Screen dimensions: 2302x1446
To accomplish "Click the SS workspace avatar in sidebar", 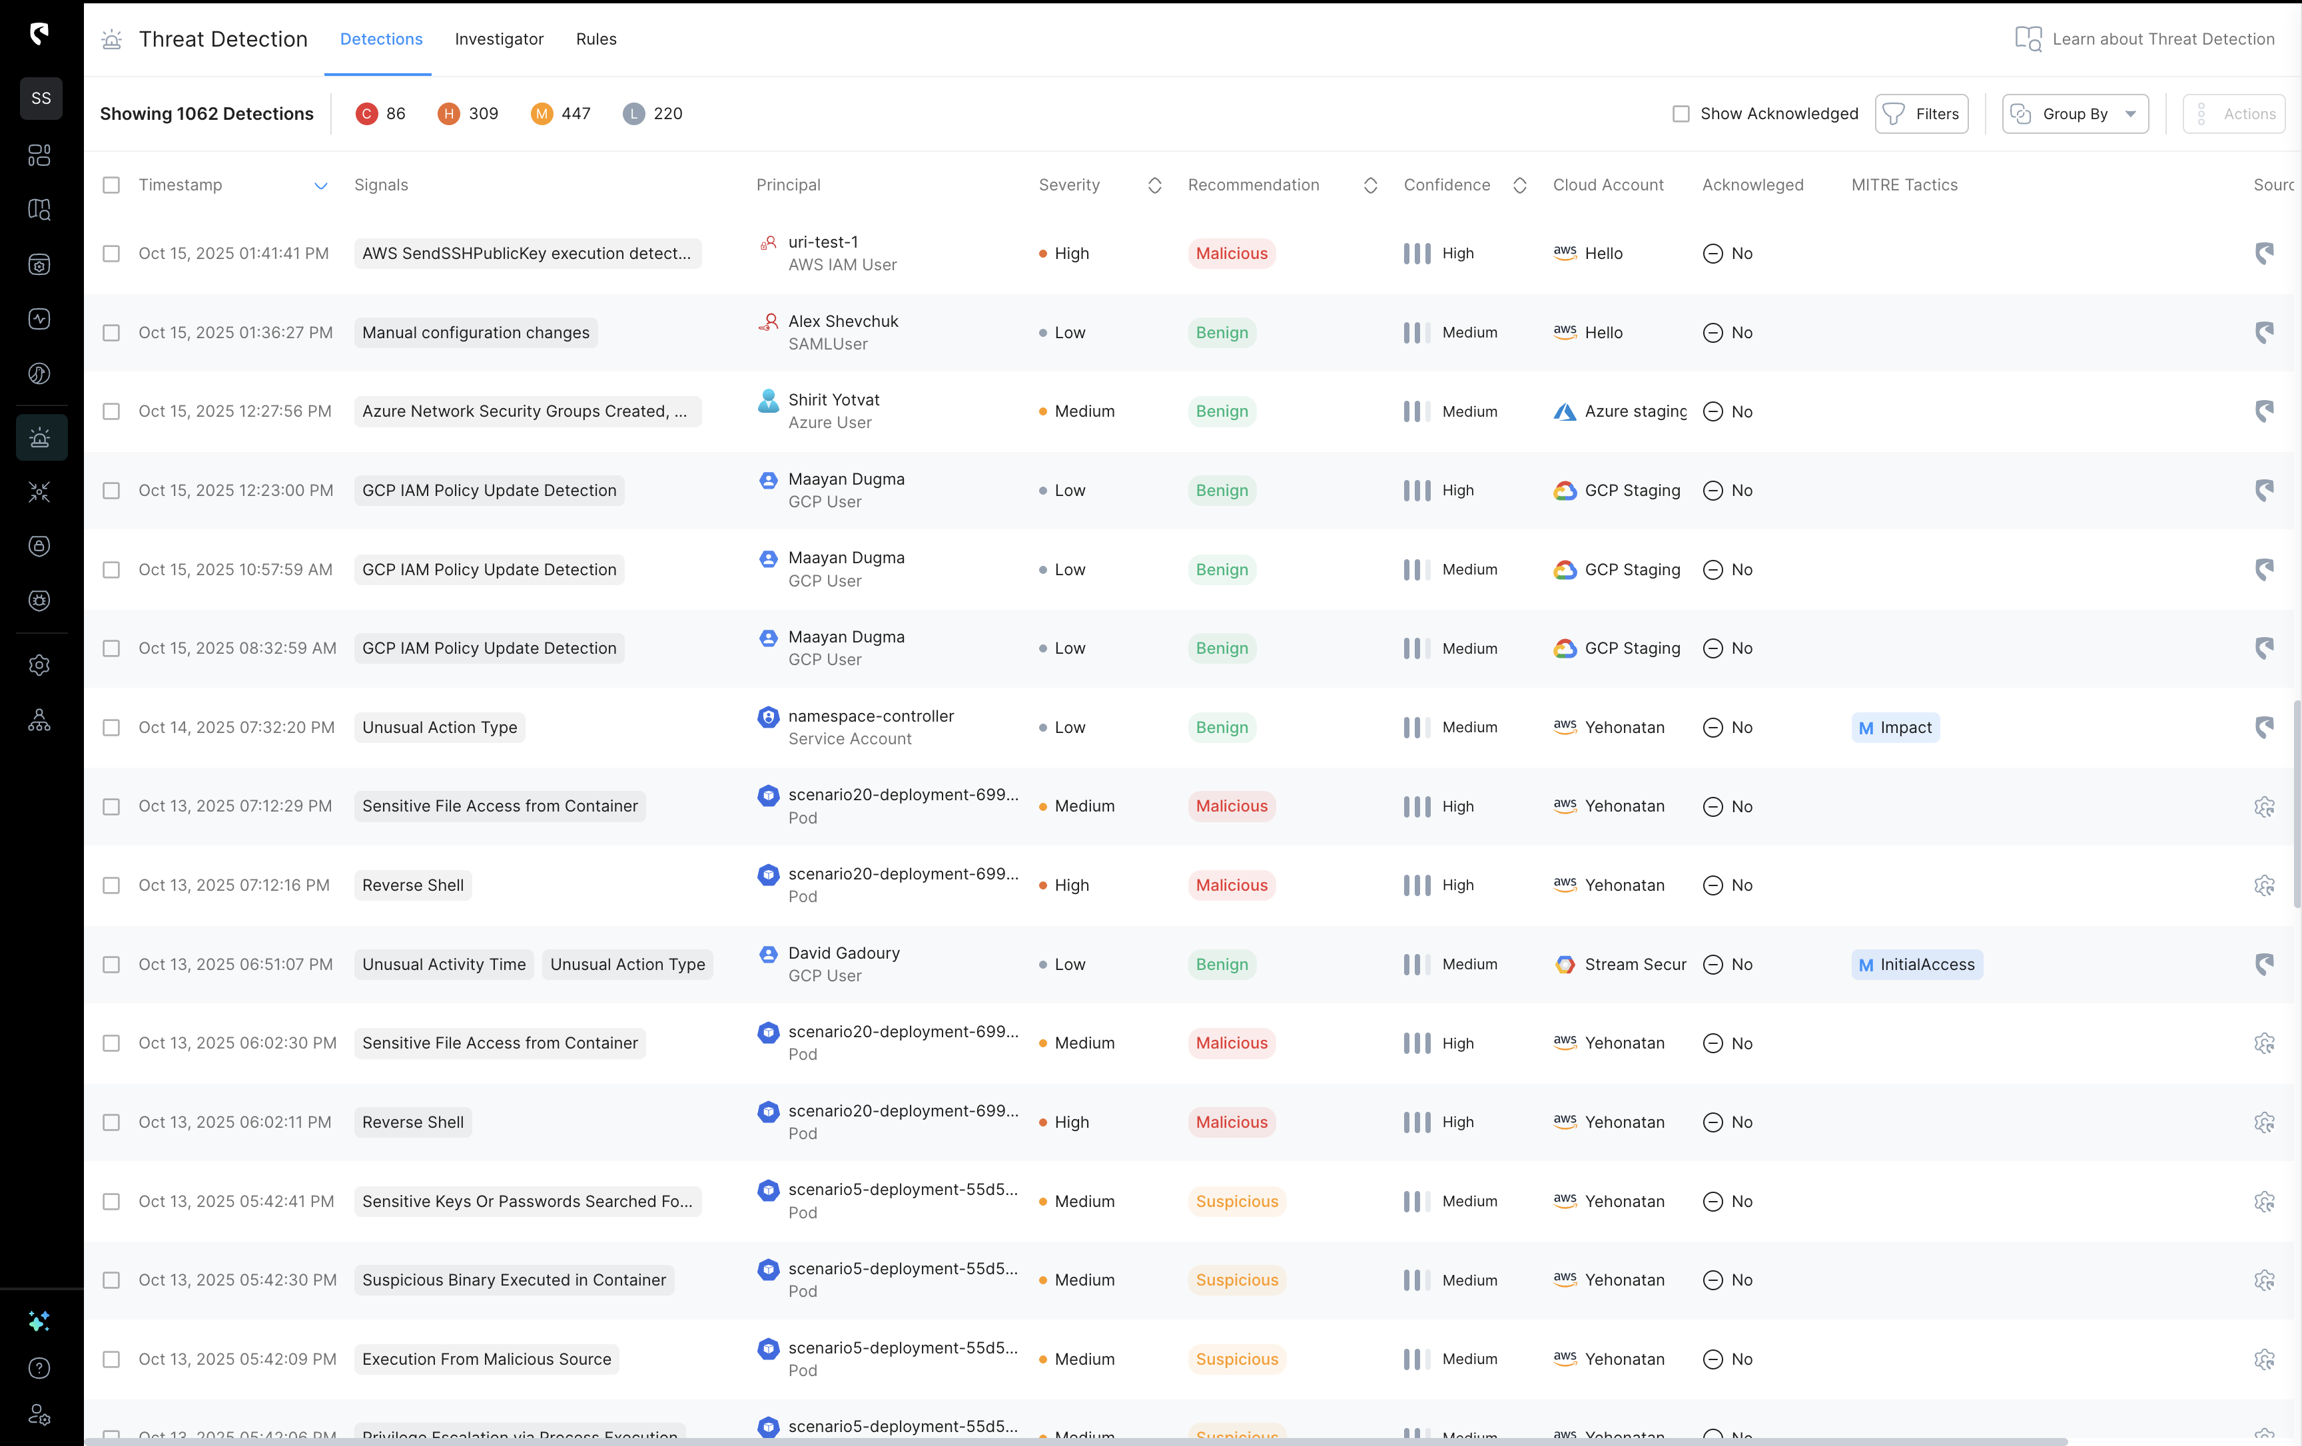I will (x=41, y=99).
